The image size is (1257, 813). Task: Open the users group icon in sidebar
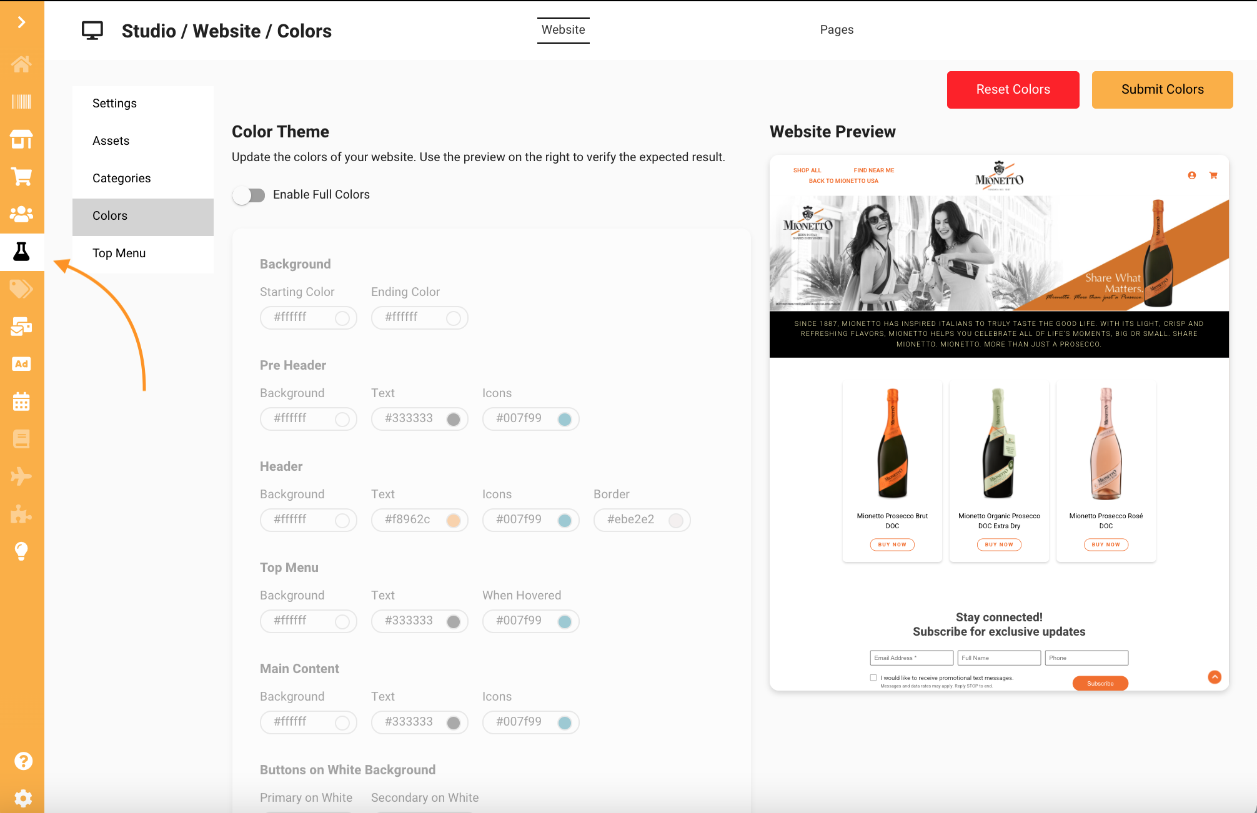click(x=22, y=214)
